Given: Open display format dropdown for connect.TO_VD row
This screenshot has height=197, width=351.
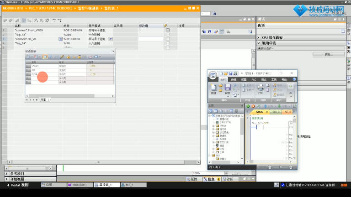Looking at the screenshot, I should click(x=111, y=39).
